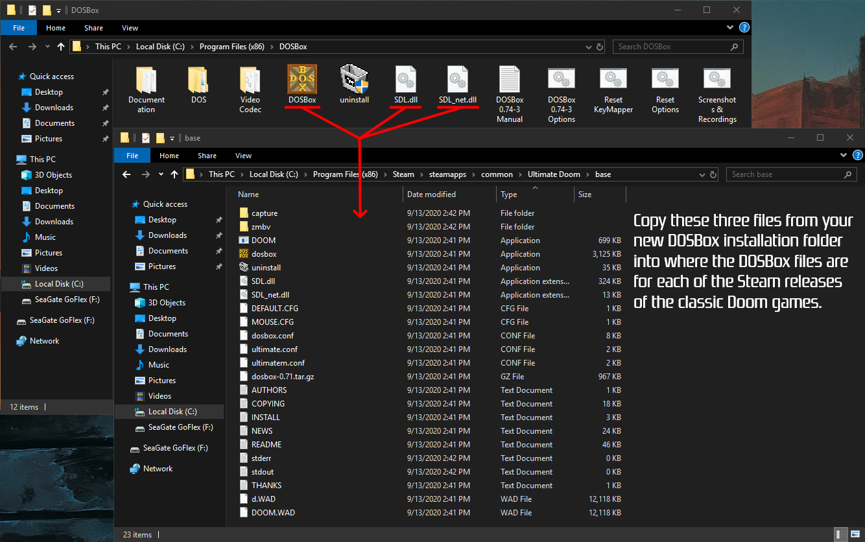The image size is (865, 542).
Task: Select Network in the base window sidebar
Action: 158,469
